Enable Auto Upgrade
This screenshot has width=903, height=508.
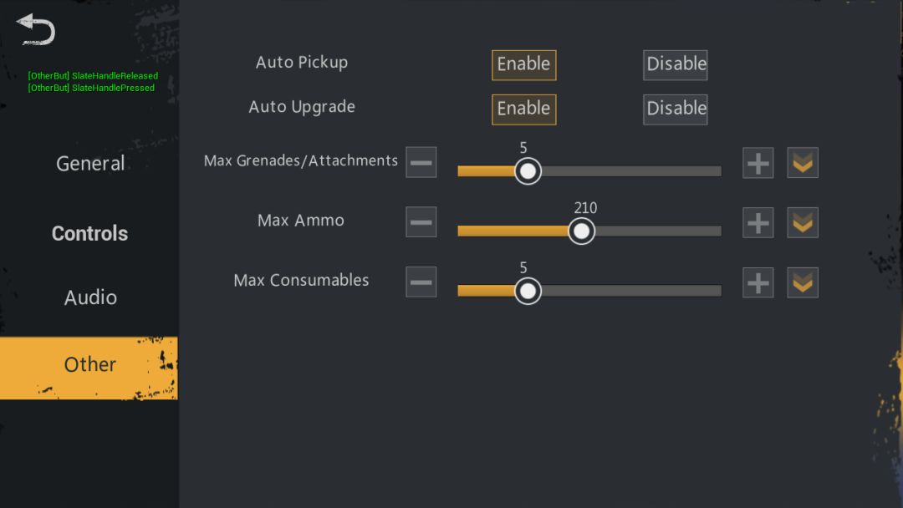[x=523, y=109]
